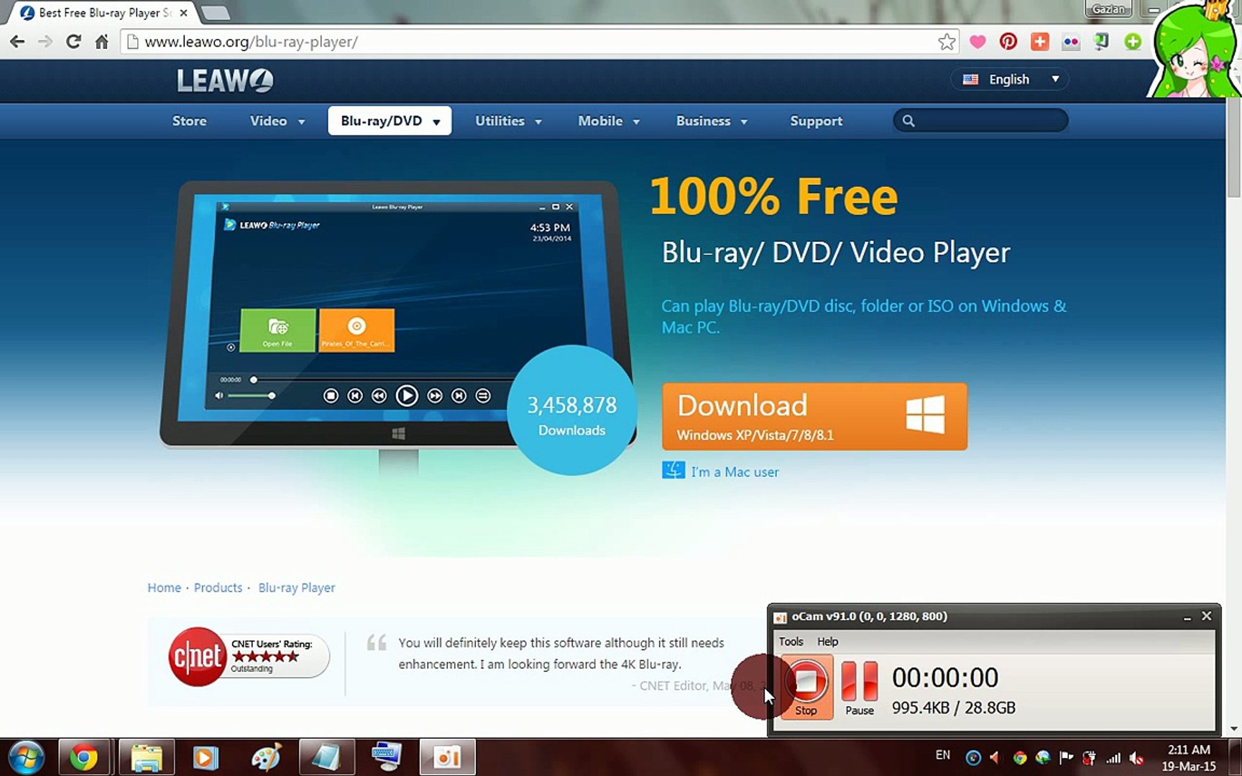The width and height of the screenshot is (1242, 776).
Task: Stop the oCam recording
Action: pyautogui.click(x=806, y=687)
